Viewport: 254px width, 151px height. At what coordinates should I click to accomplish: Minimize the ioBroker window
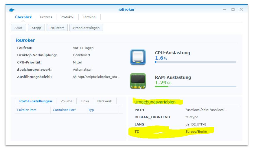(x=224, y=9)
